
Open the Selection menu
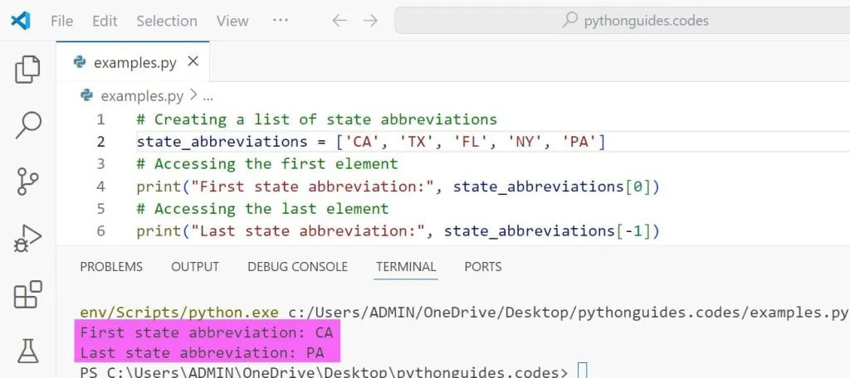pyautogui.click(x=167, y=21)
